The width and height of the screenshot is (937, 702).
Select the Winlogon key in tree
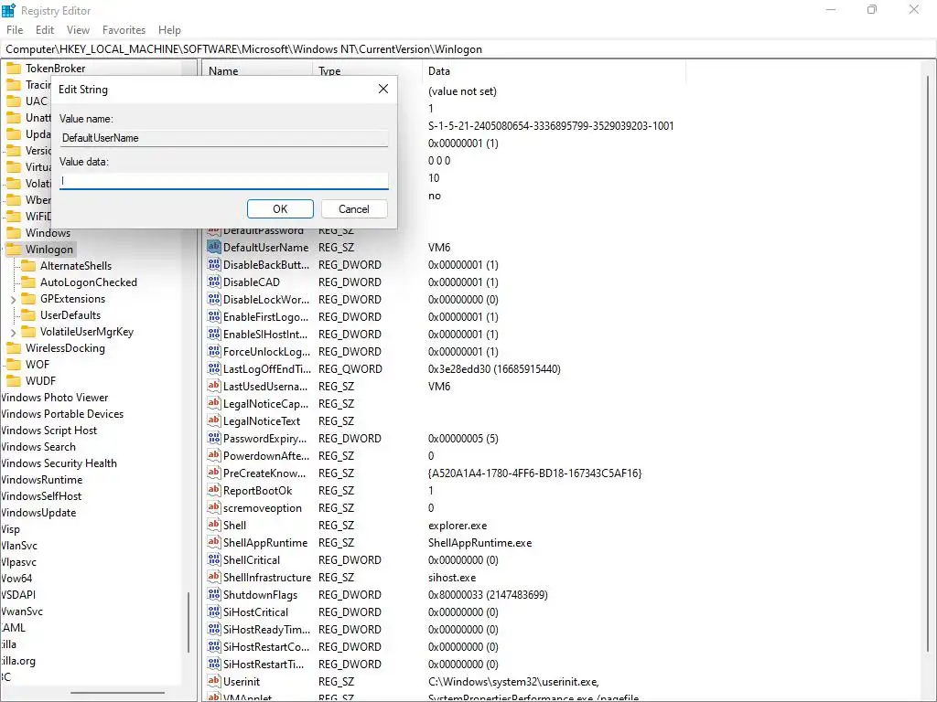(x=49, y=249)
